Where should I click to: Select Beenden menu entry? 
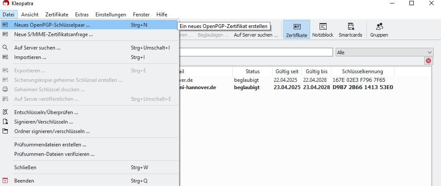(89, 181)
